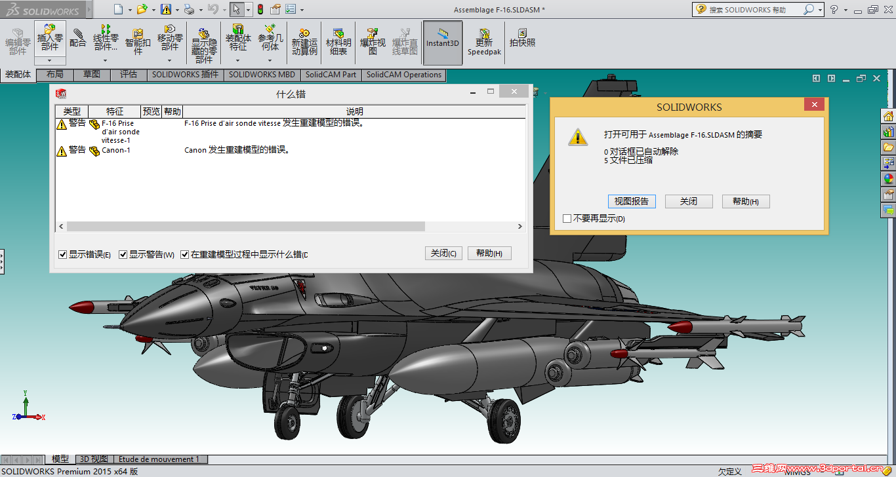
Task: Open the Appearances color ball task pane icon
Action: coord(888,178)
